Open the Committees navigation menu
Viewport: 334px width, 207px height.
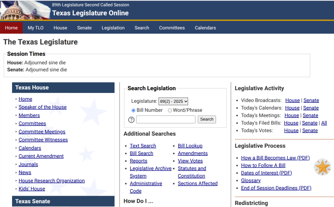tap(172, 28)
